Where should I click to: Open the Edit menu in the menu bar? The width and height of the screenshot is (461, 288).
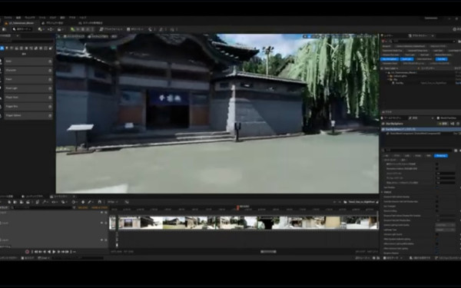(18, 18)
